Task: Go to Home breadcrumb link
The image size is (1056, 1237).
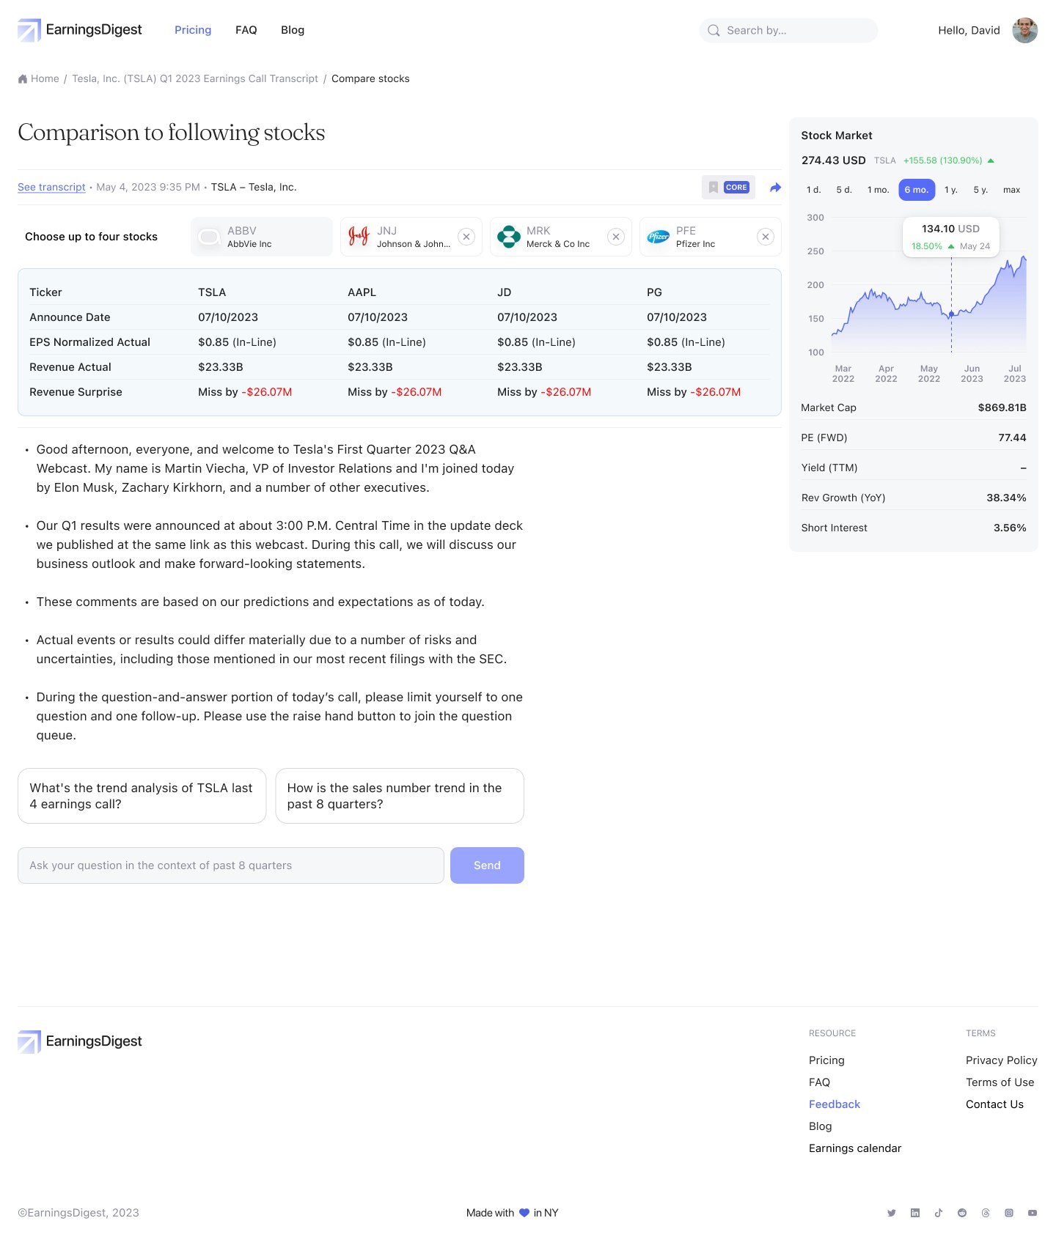Action: [45, 78]
